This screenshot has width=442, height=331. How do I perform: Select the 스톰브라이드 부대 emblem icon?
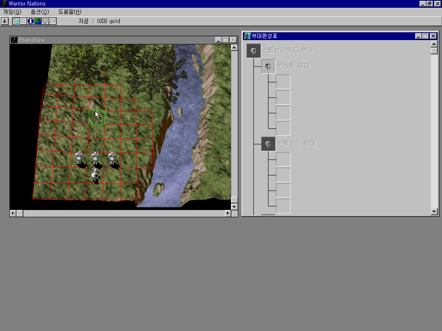pyautogui.click(x=254, y=51)
